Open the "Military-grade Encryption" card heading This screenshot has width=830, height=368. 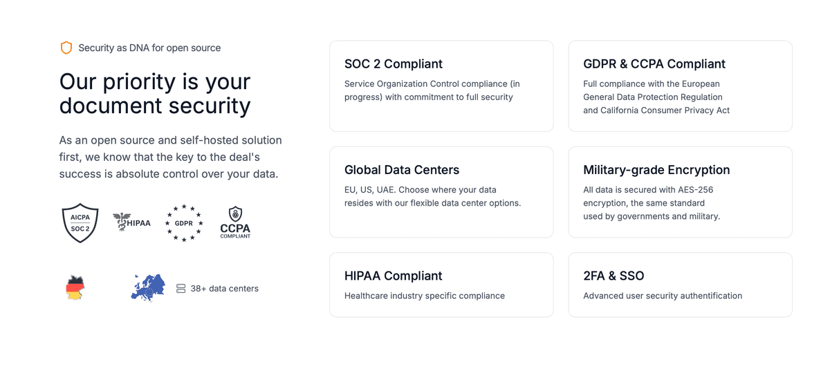656,170
